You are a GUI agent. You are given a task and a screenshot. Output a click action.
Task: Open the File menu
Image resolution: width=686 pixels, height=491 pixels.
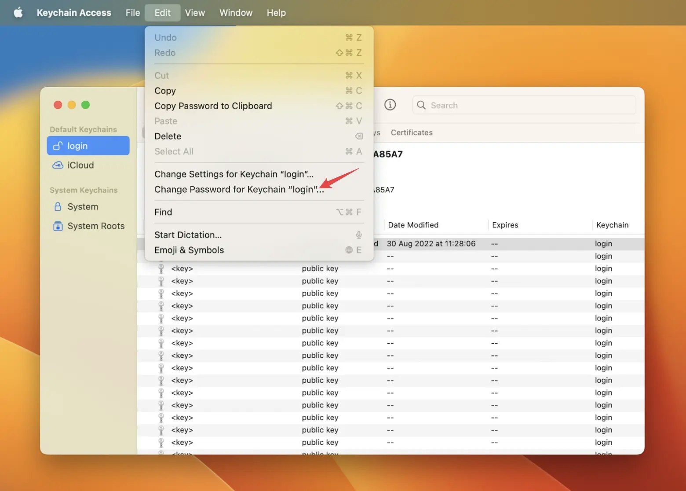point(133,12)
